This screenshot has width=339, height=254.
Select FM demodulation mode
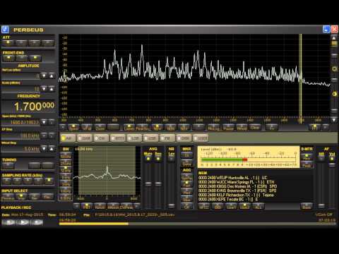(x=167, y=138)
